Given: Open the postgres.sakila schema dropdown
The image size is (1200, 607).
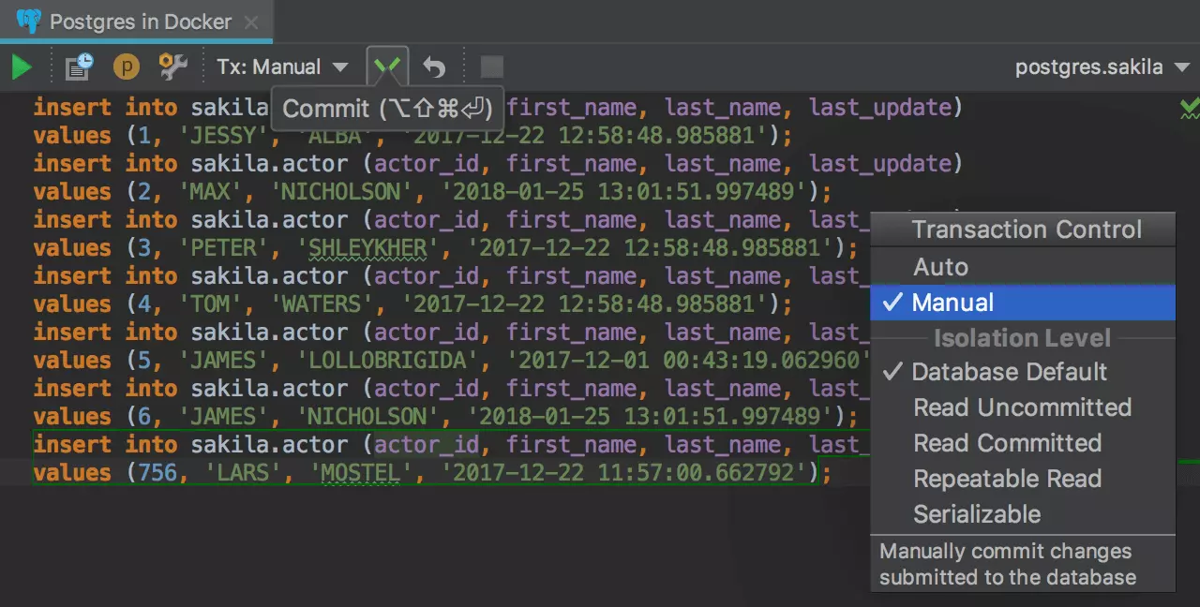Looking at the screenshot, I should coord(1102,67).
